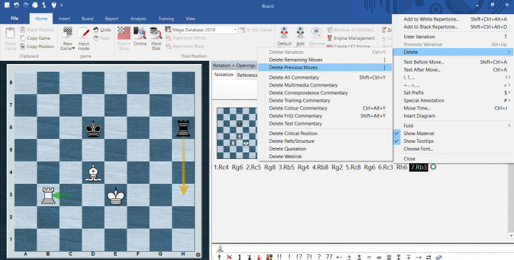Screen dimensions: 514x260
Task: Choose Delete Previous Moves
Action: point(325,68)
